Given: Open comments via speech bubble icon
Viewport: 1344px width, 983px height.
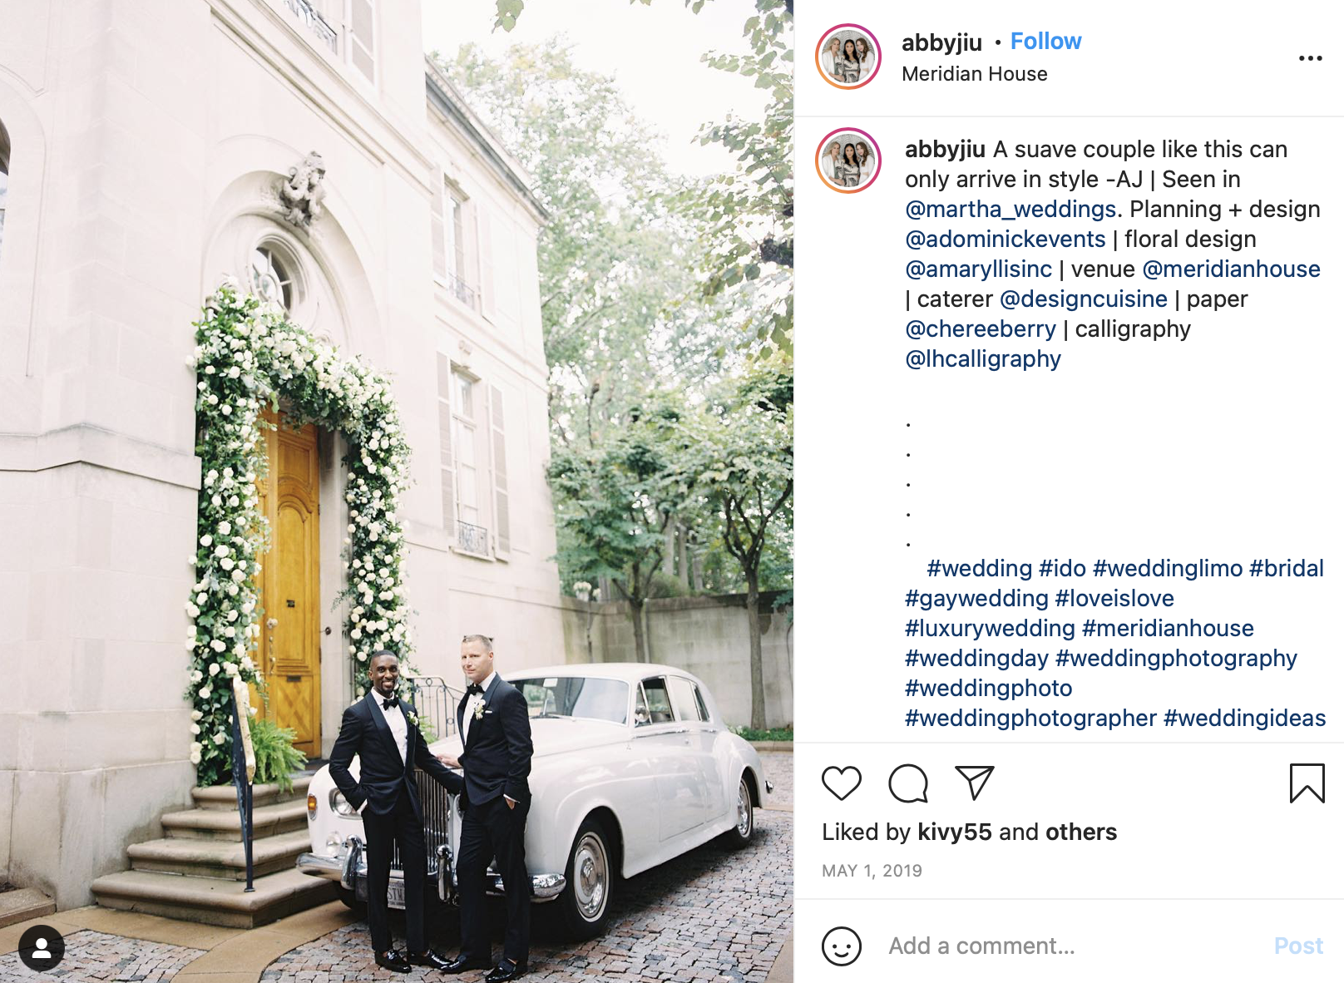Looking at the screenshot, I should tap(907, 783).
